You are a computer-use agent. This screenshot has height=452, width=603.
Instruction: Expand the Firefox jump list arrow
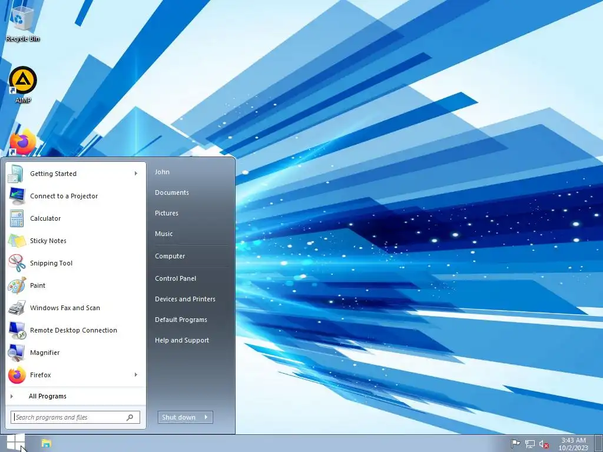[x=136, y=375]
